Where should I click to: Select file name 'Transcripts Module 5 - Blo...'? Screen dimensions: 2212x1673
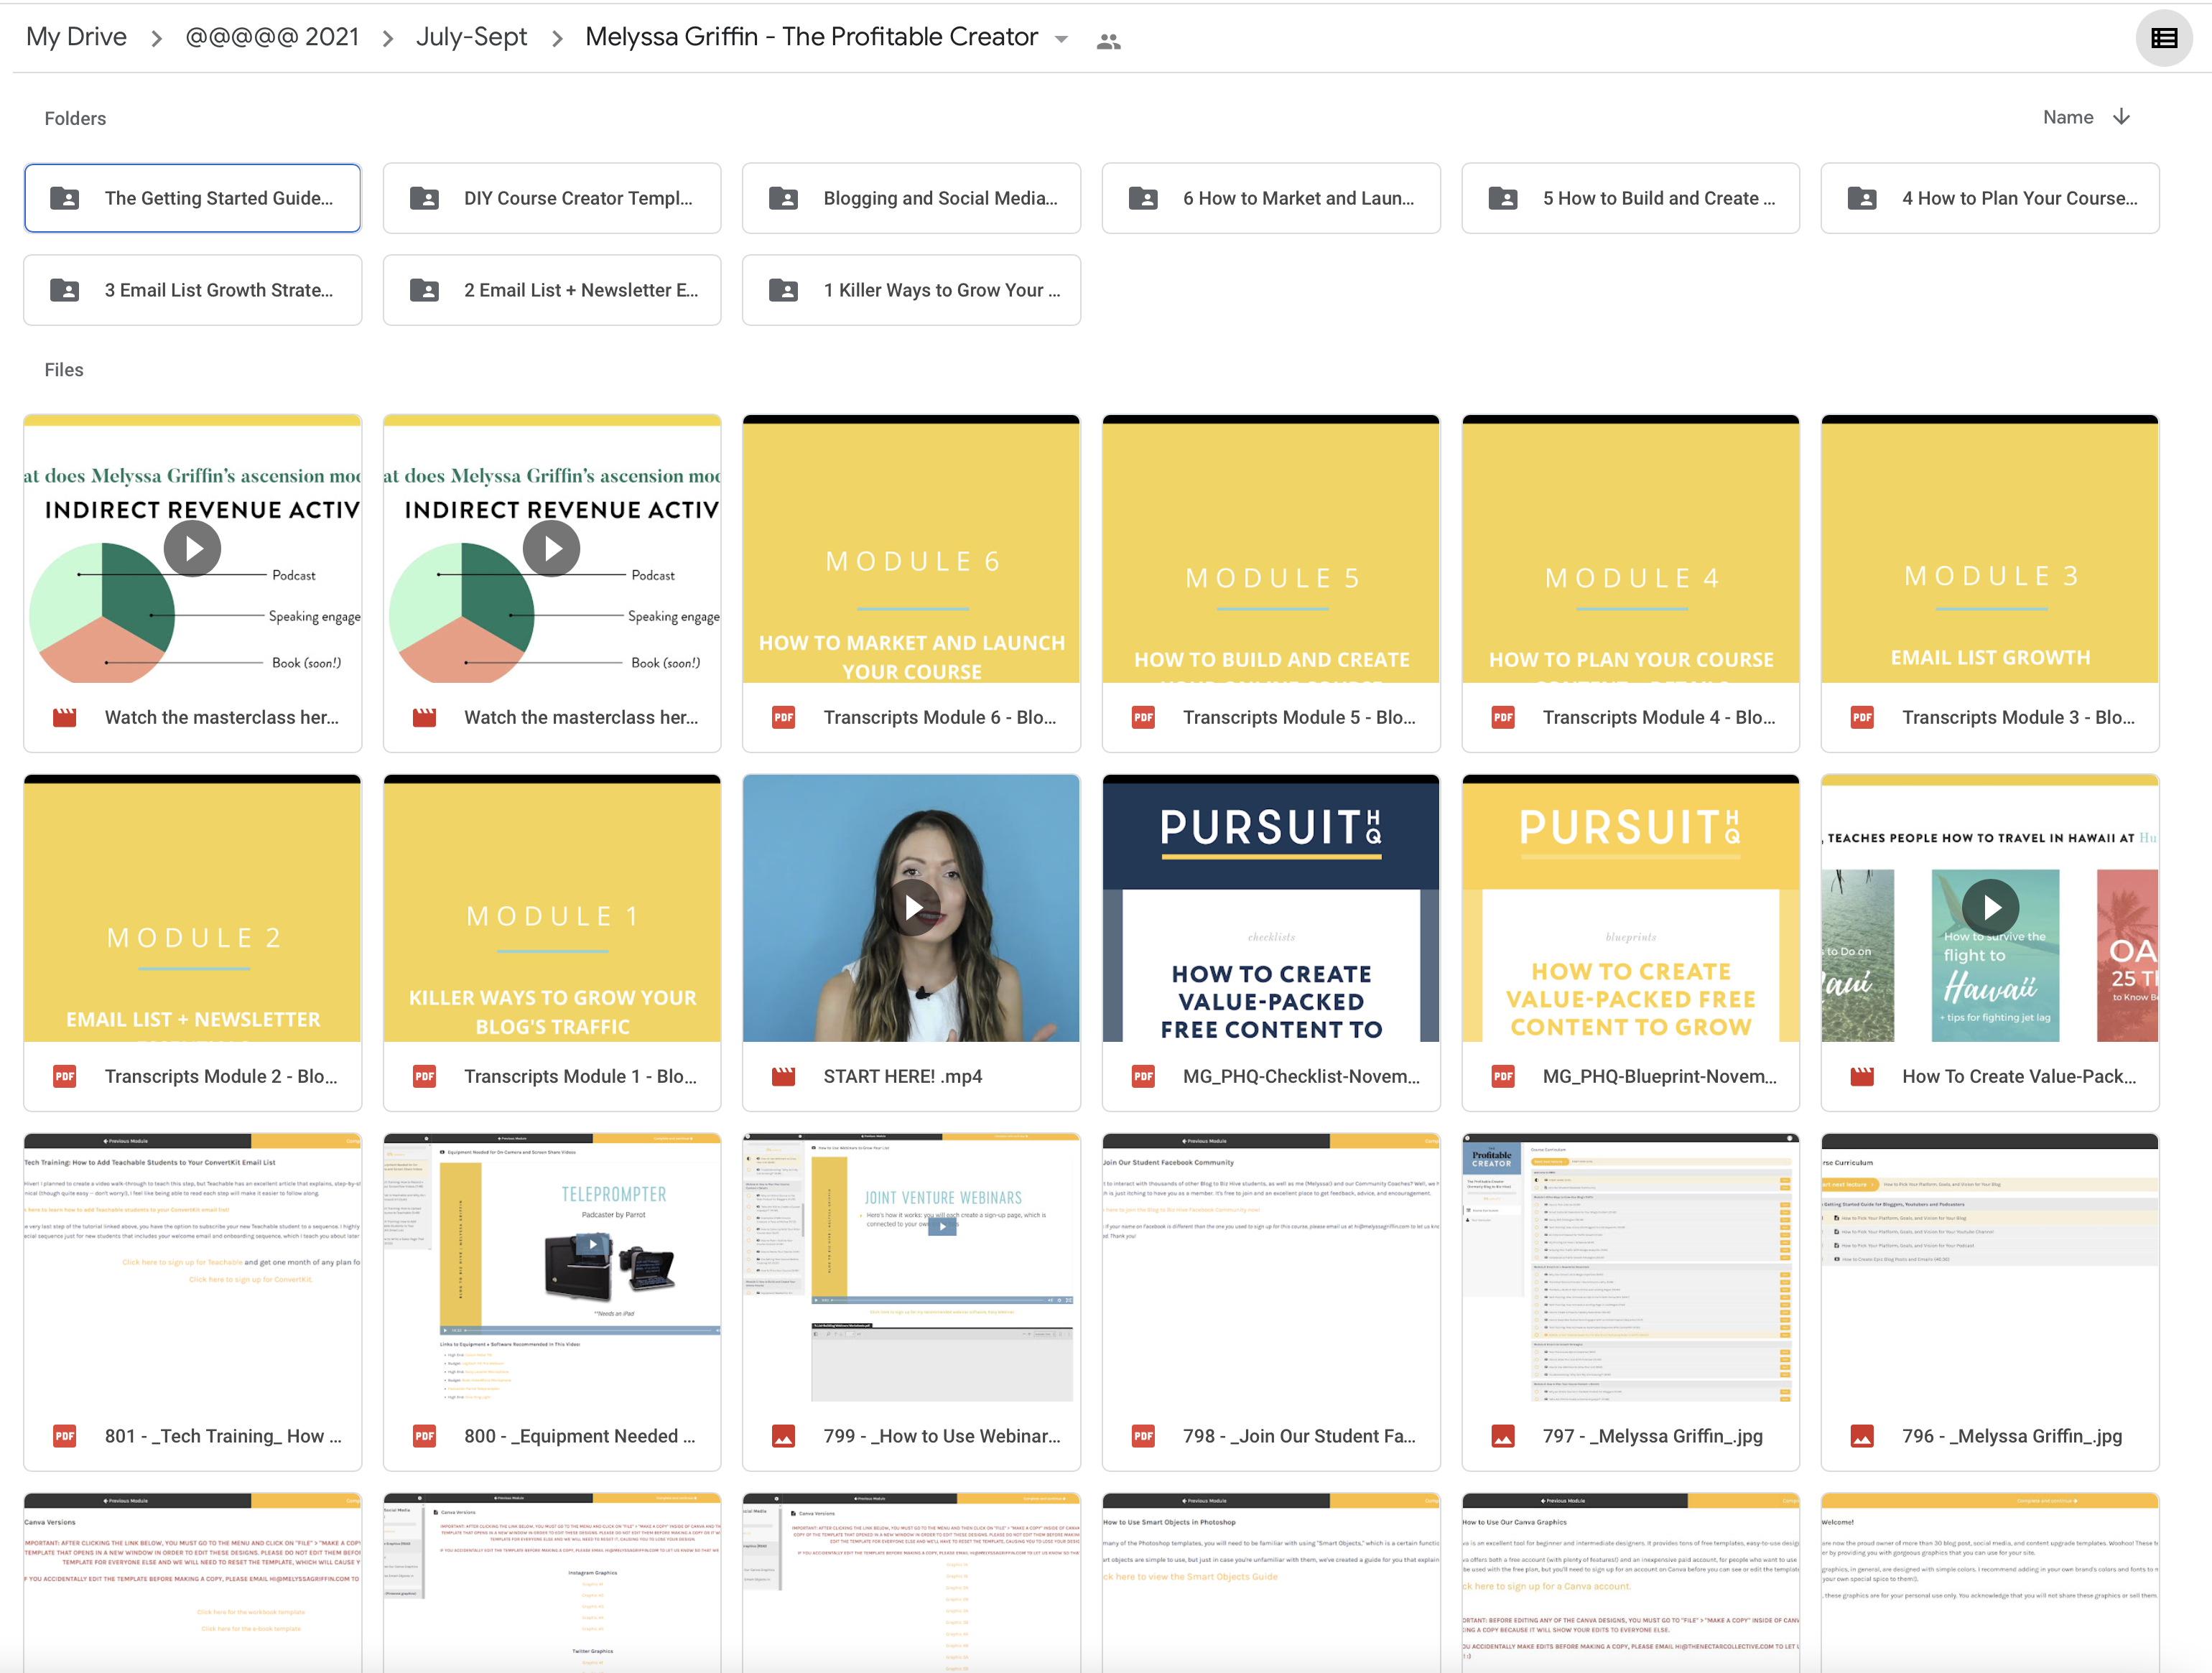pyautogui.click(x=1299, y=717)
